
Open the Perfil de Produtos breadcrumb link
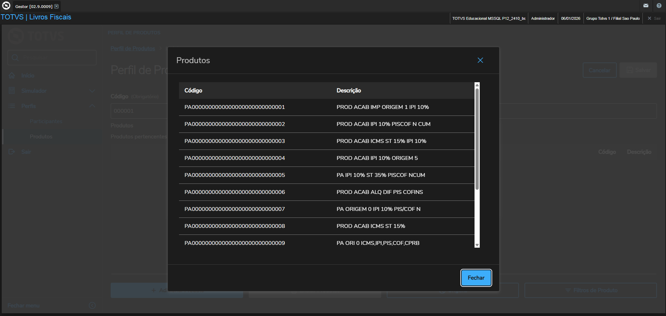point(133,49)
